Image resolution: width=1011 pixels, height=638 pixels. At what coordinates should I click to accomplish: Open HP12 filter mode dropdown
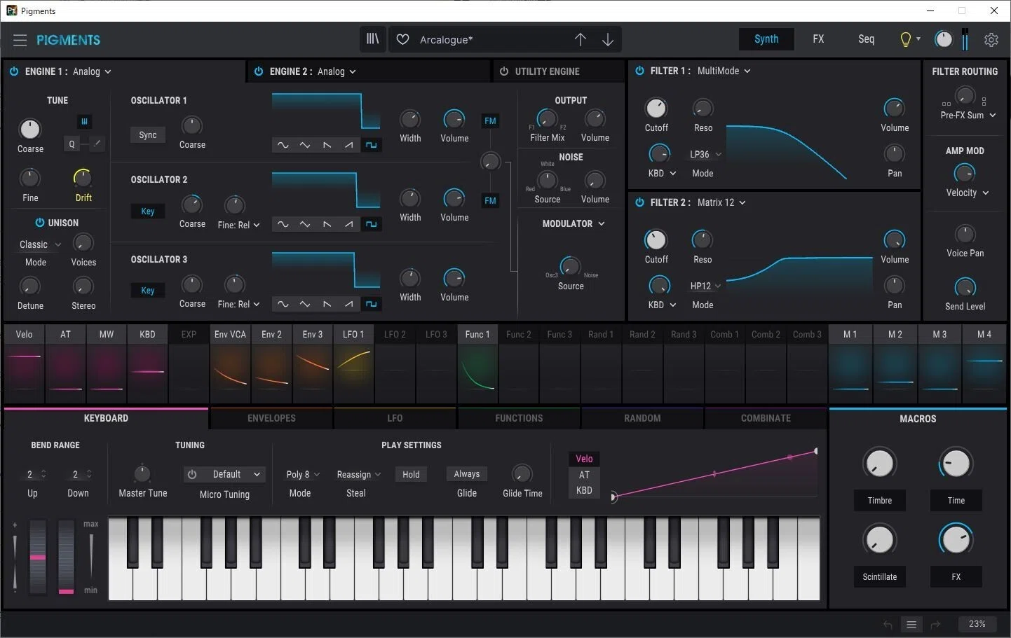click(x=705, y=286)
